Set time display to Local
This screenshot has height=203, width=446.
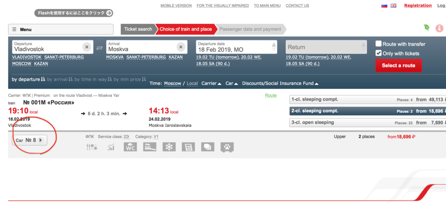192,83
